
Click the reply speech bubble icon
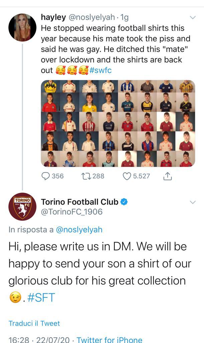click(x=46, y=176)
